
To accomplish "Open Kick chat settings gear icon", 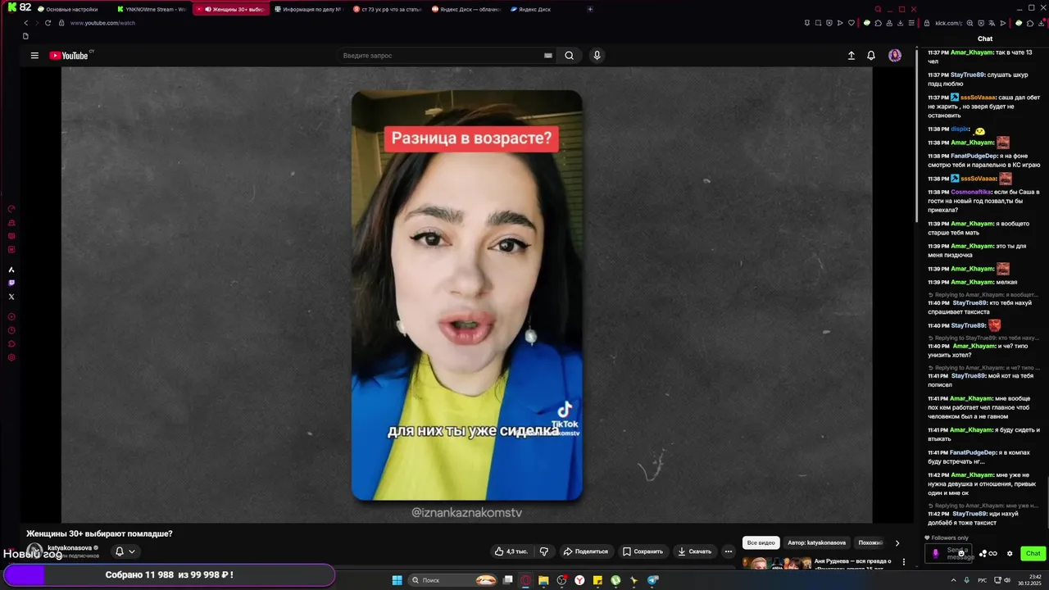I will 1010,553.
